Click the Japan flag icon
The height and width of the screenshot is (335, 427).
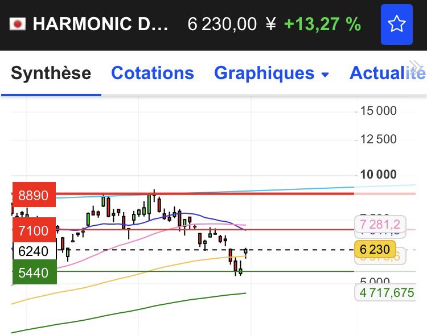click(x=18, y=24)
